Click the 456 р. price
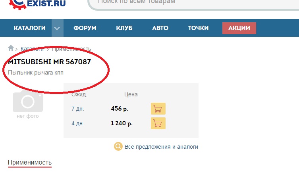 coord(120,109)
